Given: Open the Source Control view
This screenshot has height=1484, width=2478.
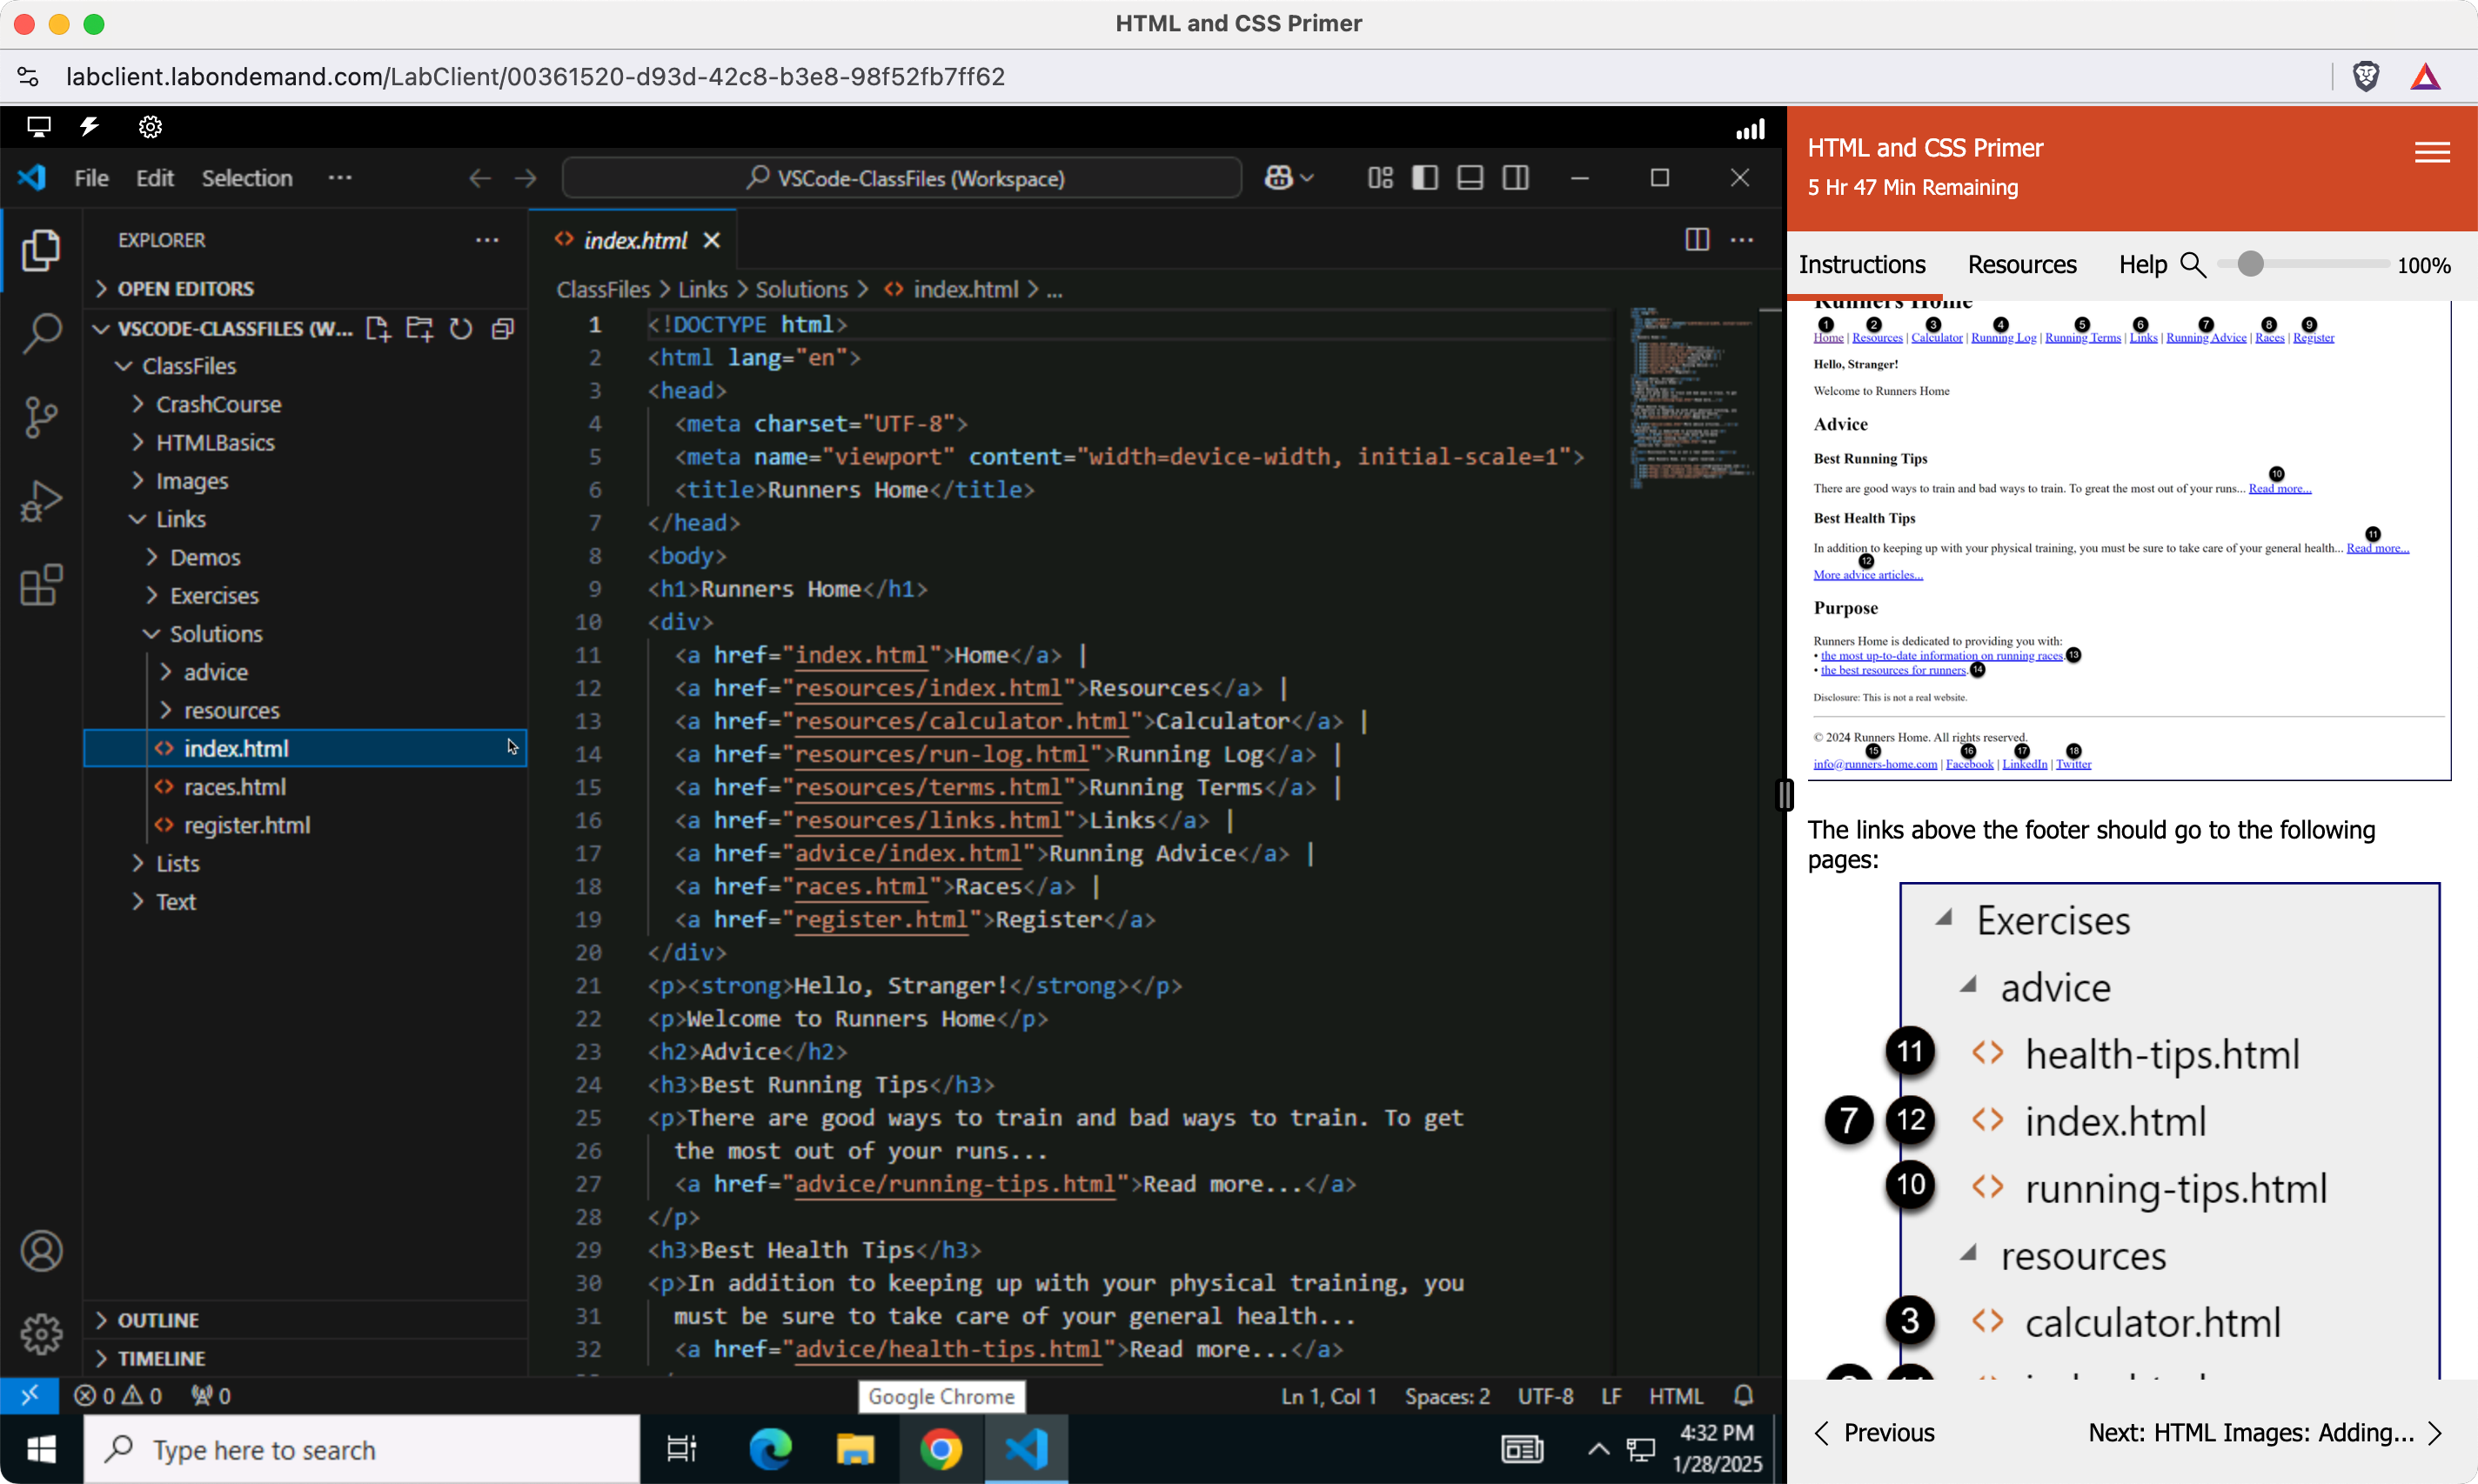Looking at the screenshot, I should (41, 417).
